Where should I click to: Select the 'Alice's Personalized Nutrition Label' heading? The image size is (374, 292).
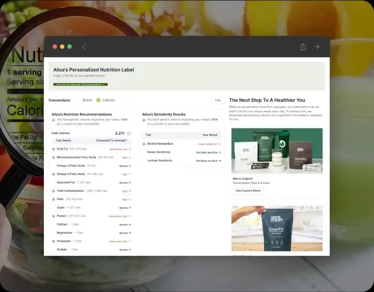pos(93,70)
